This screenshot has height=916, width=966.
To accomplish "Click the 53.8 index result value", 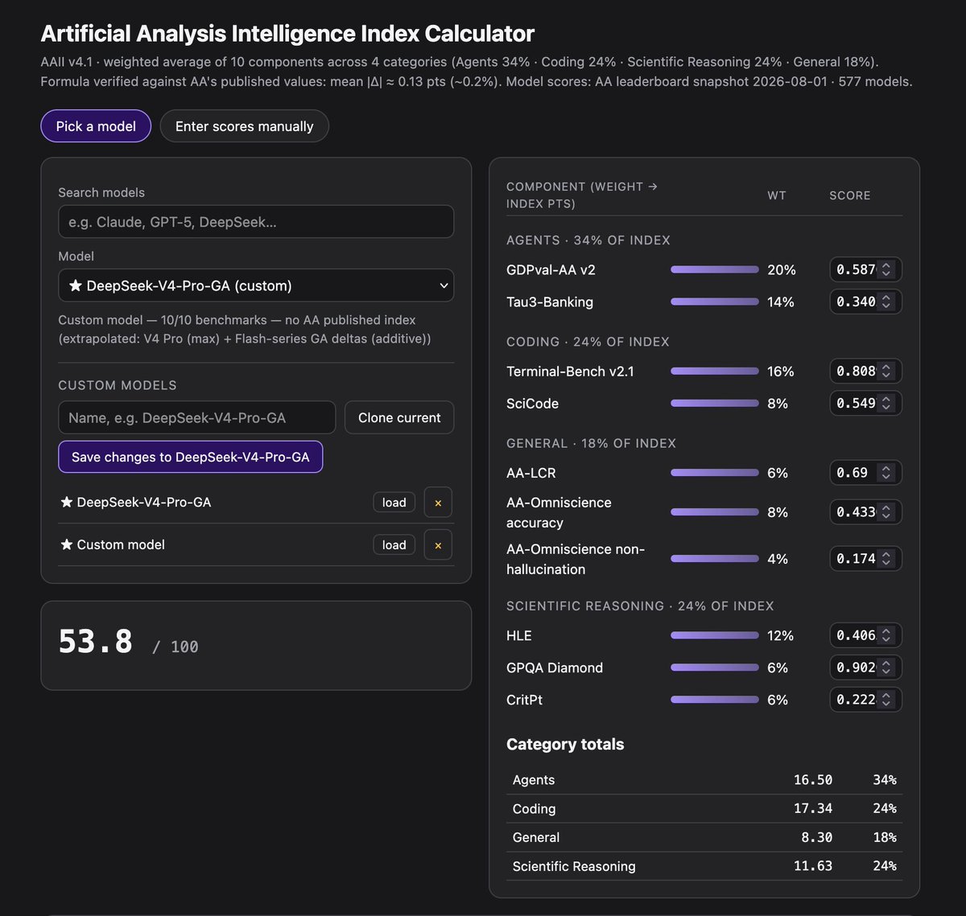I will (96, 642).
